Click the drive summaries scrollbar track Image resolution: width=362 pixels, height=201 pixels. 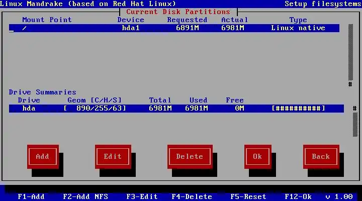pyautogui.click(x=355, y=125)
